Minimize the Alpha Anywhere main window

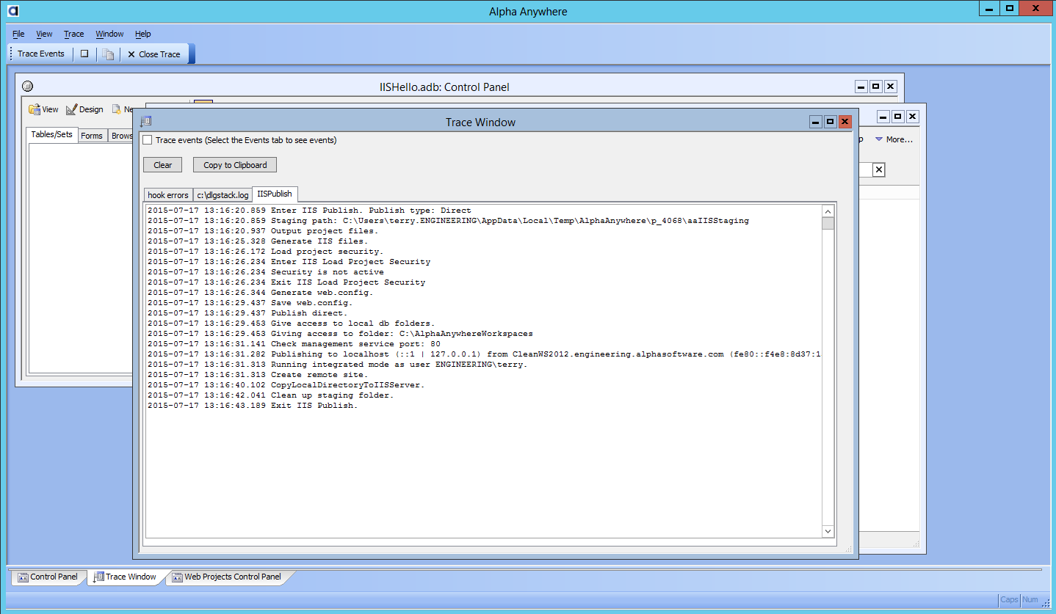pos(989,7)
